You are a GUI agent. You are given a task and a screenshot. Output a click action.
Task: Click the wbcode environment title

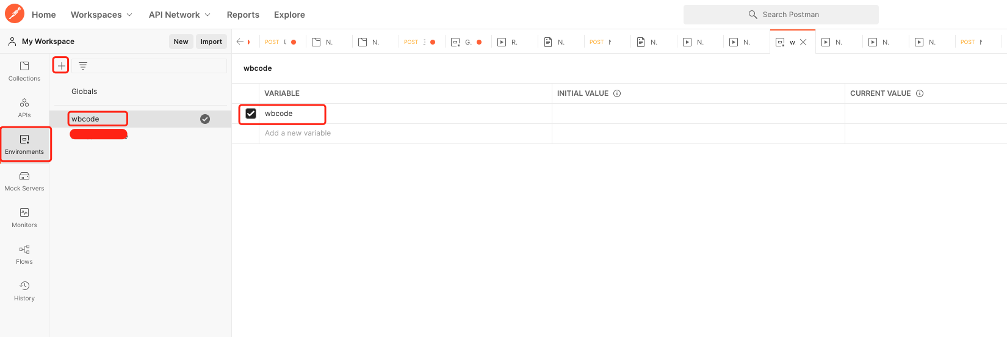(x=258, y=68)
